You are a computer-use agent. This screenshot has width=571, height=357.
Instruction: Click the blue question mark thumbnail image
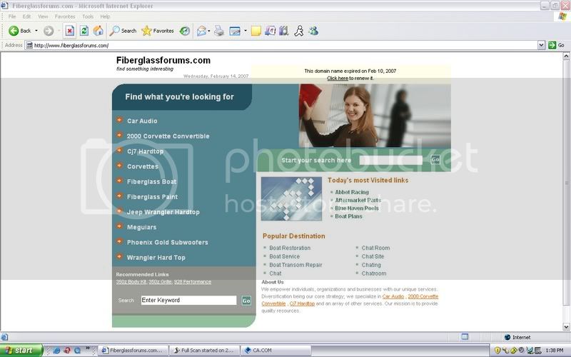point(291,199)
